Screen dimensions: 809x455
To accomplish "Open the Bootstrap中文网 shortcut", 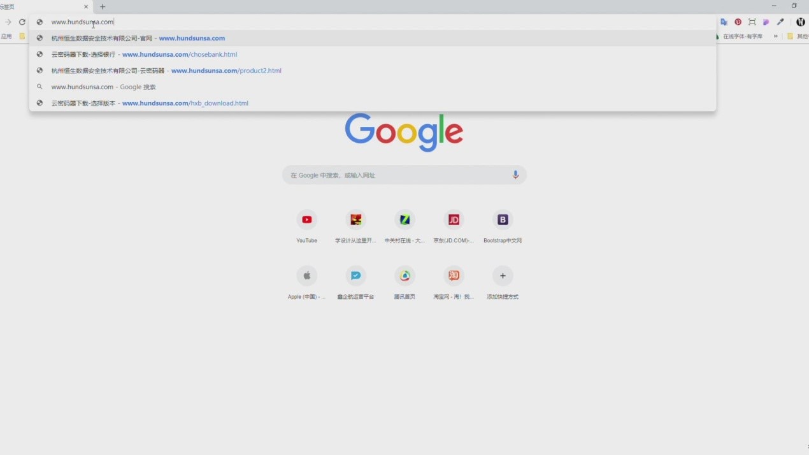I will pos(503,220).
